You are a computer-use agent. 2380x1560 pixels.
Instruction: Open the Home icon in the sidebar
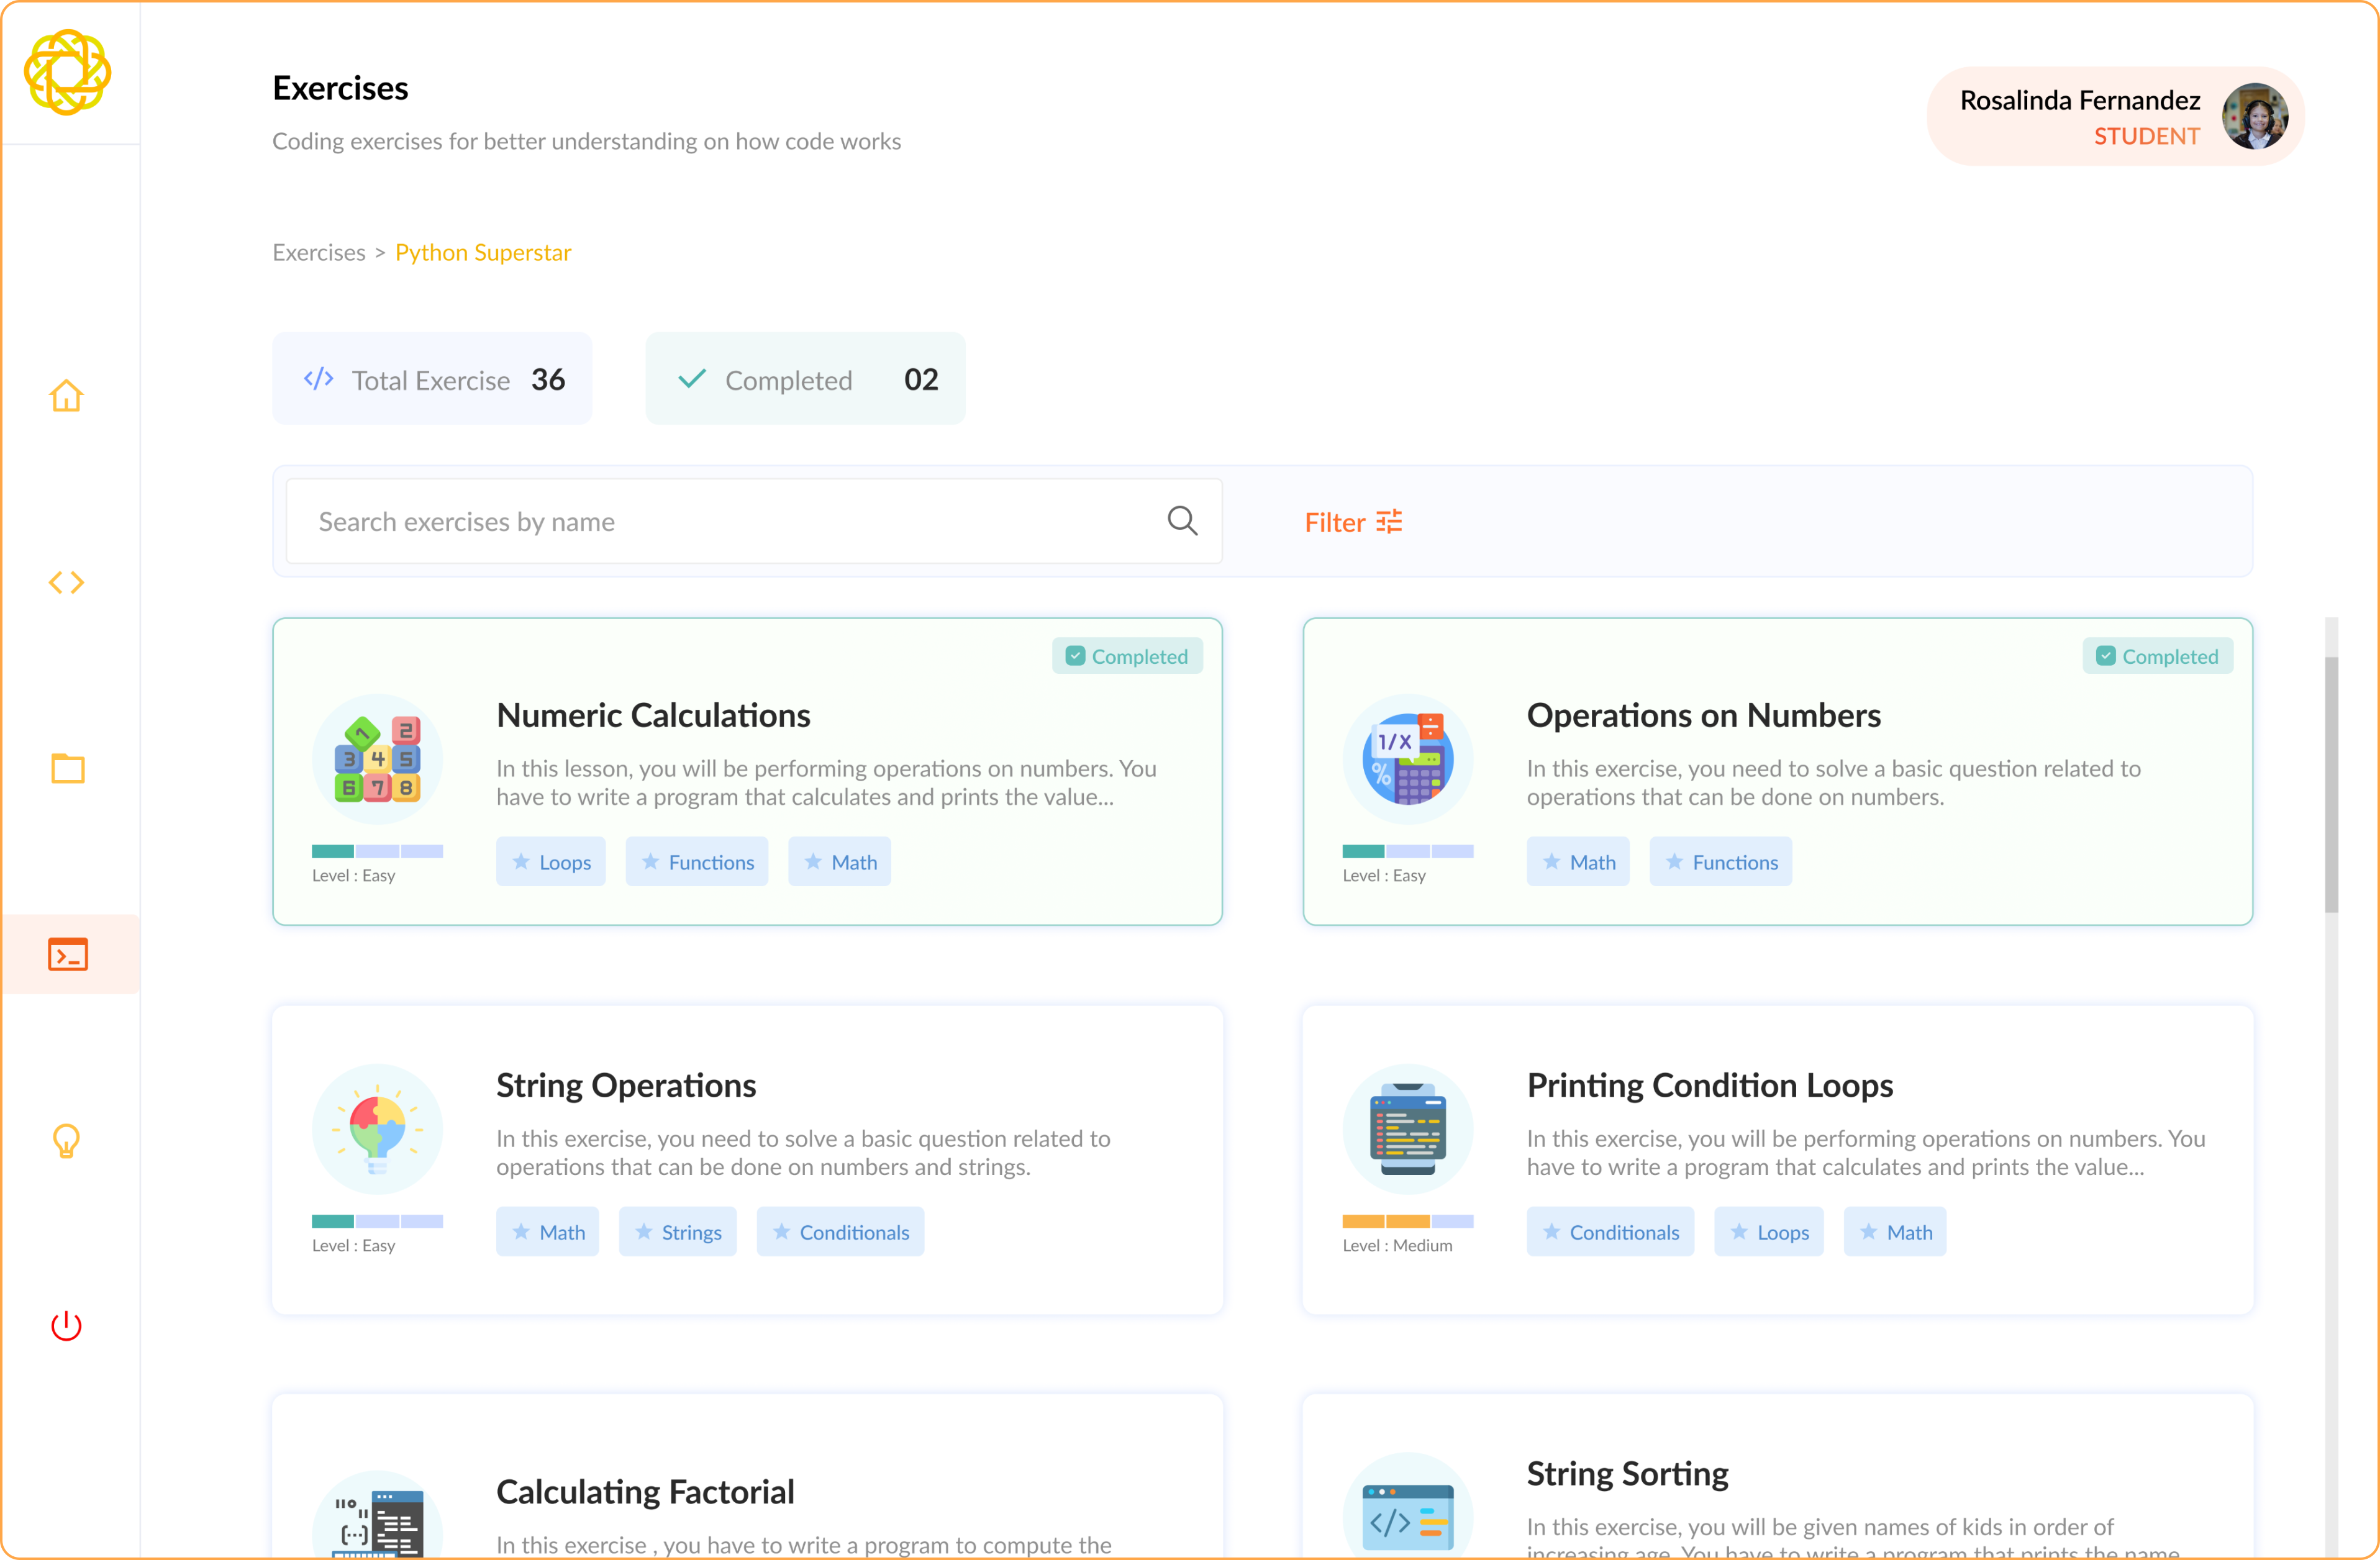[x=67, y=396]
